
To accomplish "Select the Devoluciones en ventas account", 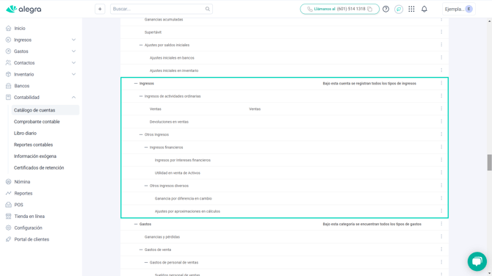I will (x=169, y=122).
